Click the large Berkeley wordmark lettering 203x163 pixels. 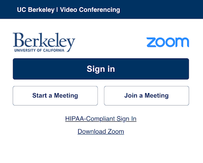pos(44,40)
